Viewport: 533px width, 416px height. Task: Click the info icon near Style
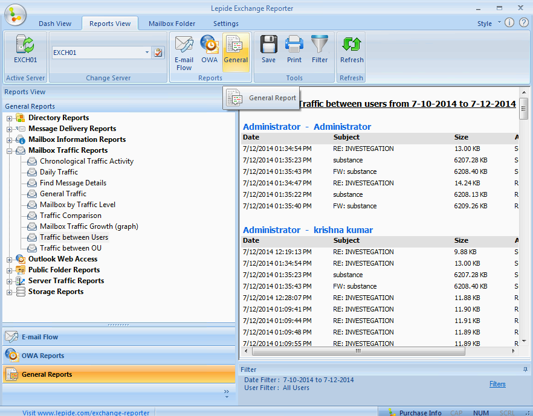pos(509,23)
